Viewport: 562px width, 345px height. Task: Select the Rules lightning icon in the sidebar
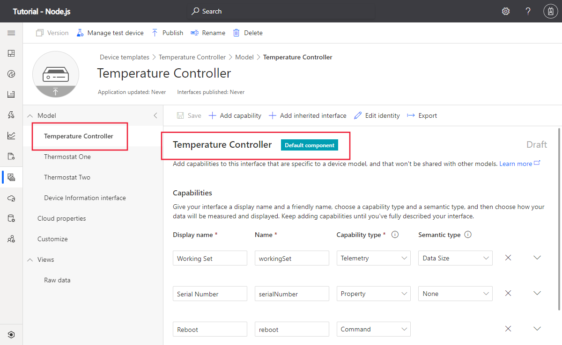click(x=11, y=115)
